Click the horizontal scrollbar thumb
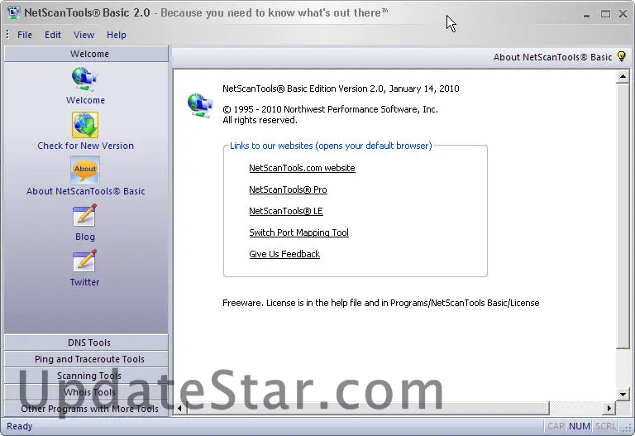 pyautogui.click(x=368, y=409)
